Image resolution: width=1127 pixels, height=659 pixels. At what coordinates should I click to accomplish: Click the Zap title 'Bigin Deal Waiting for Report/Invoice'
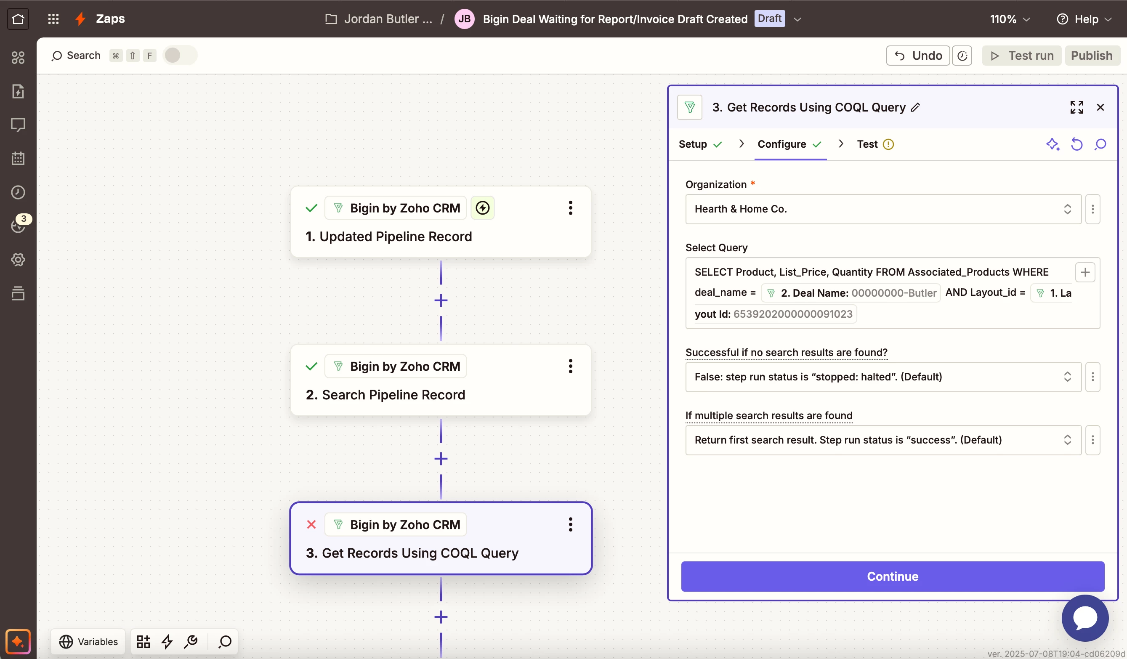click(615, 19)
